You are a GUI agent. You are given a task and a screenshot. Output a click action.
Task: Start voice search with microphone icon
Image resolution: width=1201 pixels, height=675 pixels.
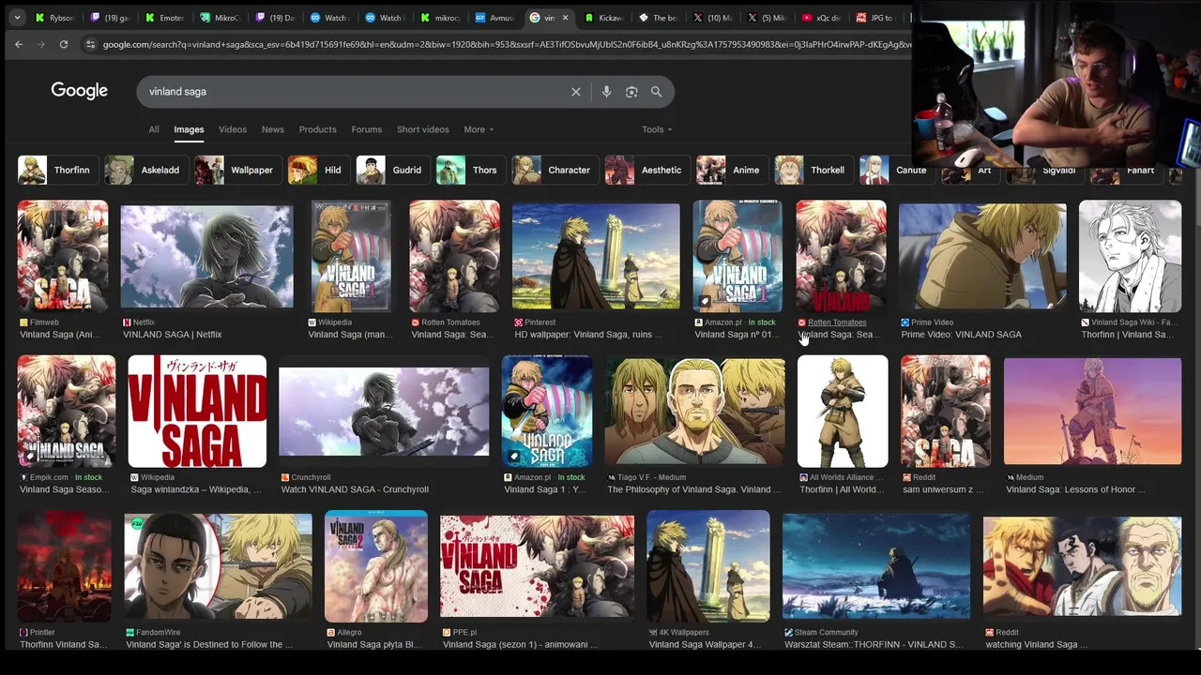(606, 91)
